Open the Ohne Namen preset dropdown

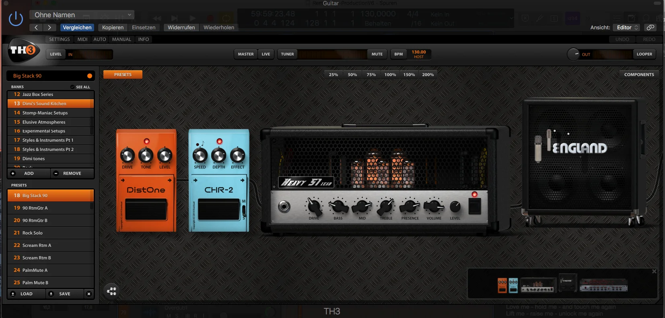82,15
